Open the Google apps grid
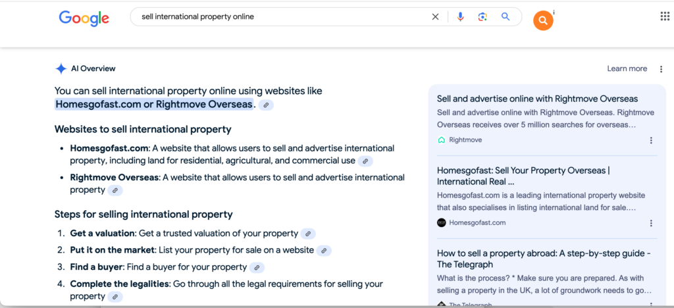This screenshot has width=674, height=308. point(665,16)
